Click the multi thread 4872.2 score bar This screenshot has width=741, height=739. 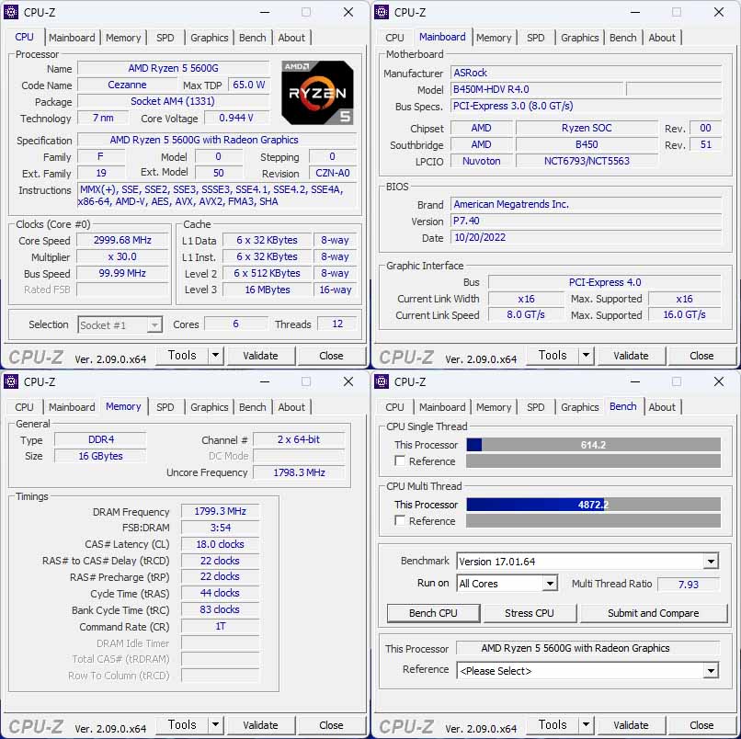tap(593, 505)
